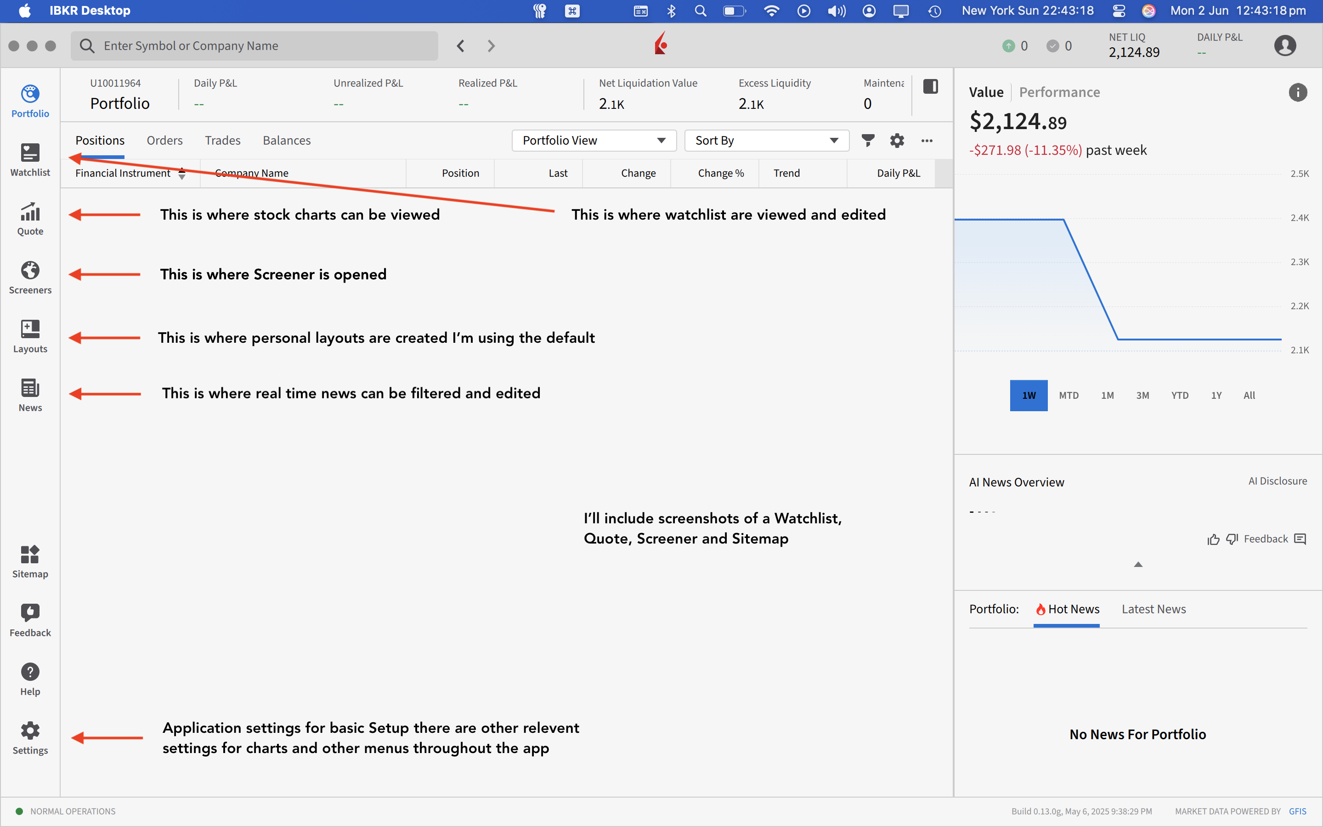Switch to the Trades tab

click(222, 141)
